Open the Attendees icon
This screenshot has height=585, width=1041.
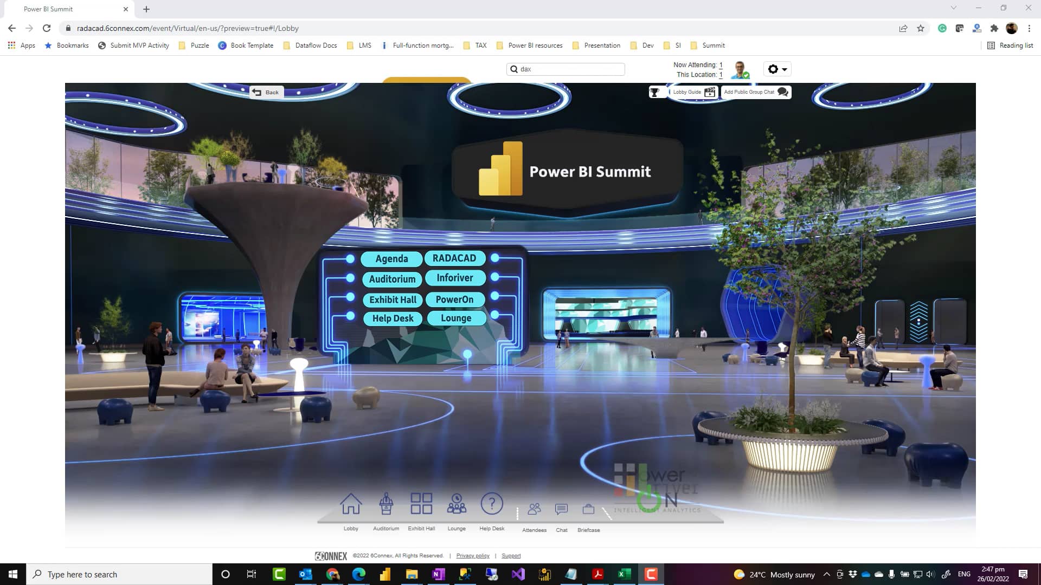coord(534,509)
